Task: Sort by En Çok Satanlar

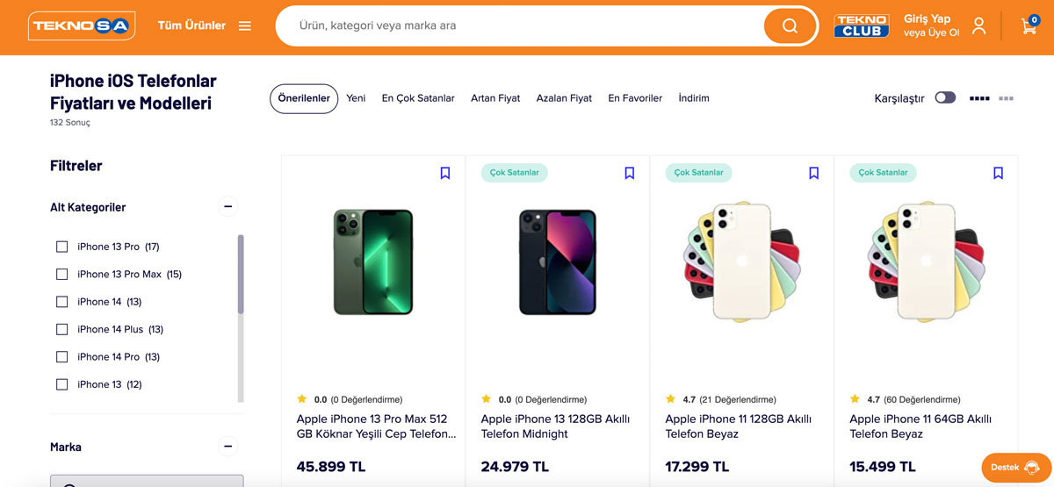Action: [x=418, y=98]
